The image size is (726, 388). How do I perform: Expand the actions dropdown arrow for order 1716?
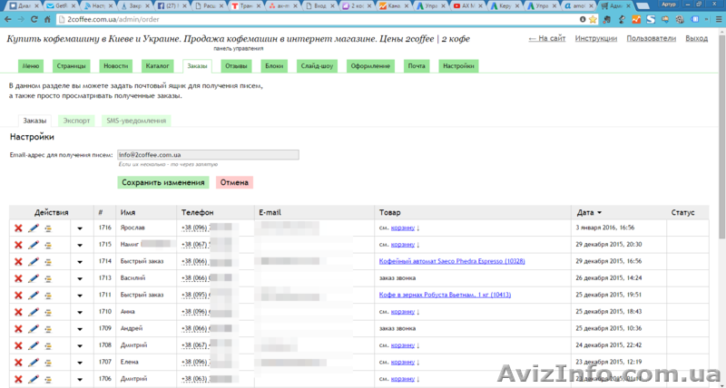point(79,228)
